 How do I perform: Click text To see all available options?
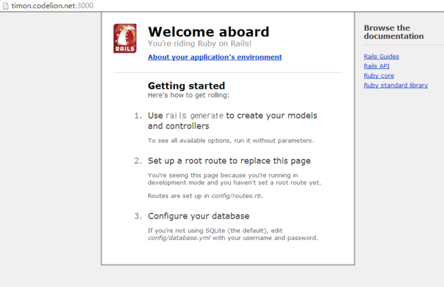pyautogui.click(x=230, y=141)
